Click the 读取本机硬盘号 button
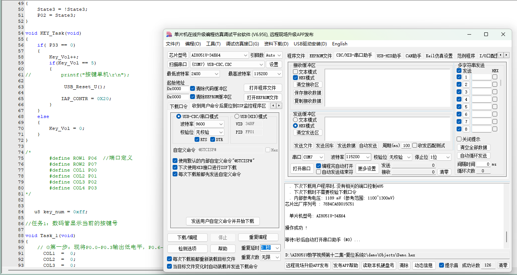This screenshot has height=275, width=517. 378,265
